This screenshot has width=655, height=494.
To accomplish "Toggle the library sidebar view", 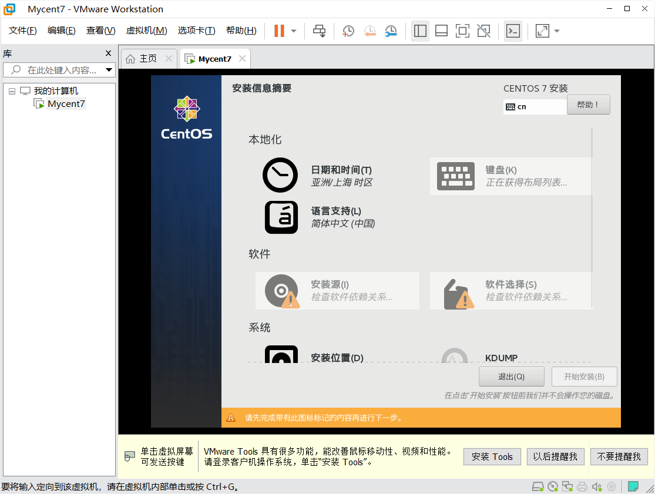I will [x=420, y=31].
